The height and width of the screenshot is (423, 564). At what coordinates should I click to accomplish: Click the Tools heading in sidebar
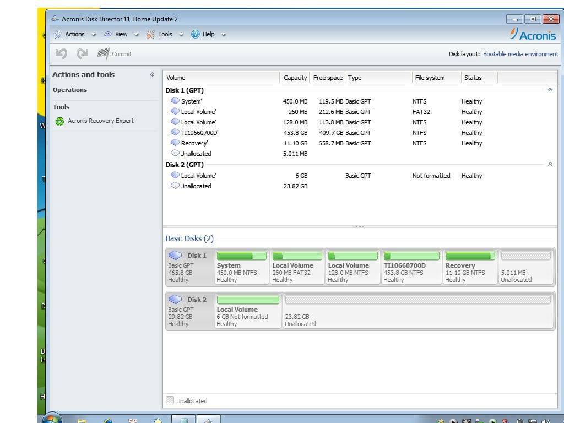pos(61,107)
